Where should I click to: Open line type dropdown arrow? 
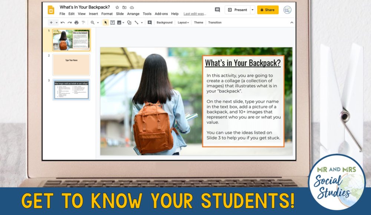tap(142, 23)
